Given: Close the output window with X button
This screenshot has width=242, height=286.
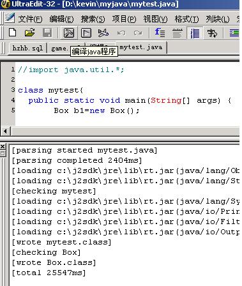Looking at the screenshot, I should coord(3,146).
